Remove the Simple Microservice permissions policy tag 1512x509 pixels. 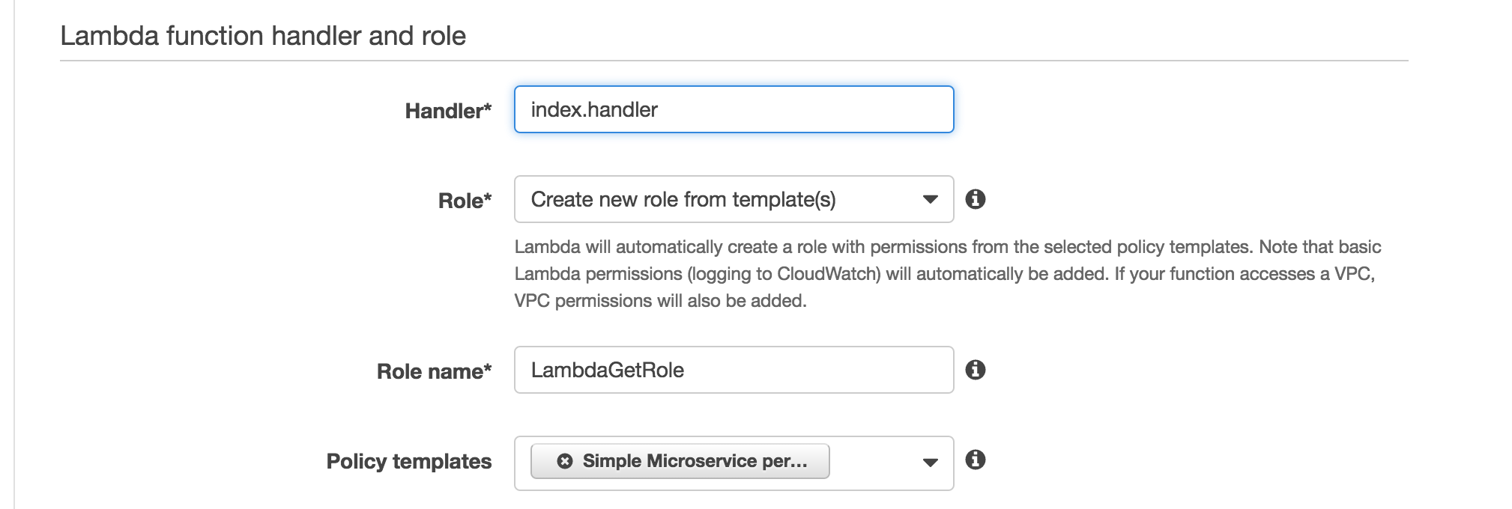(x=564, y=461)
